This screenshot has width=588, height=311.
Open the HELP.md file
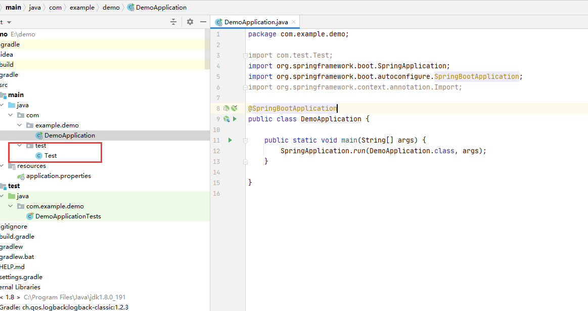click(x=13, y=266)
